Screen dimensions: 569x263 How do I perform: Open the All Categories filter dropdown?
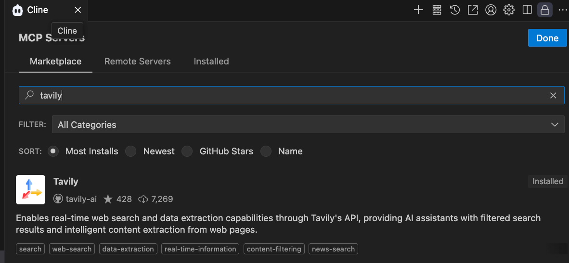click(308, 125)
